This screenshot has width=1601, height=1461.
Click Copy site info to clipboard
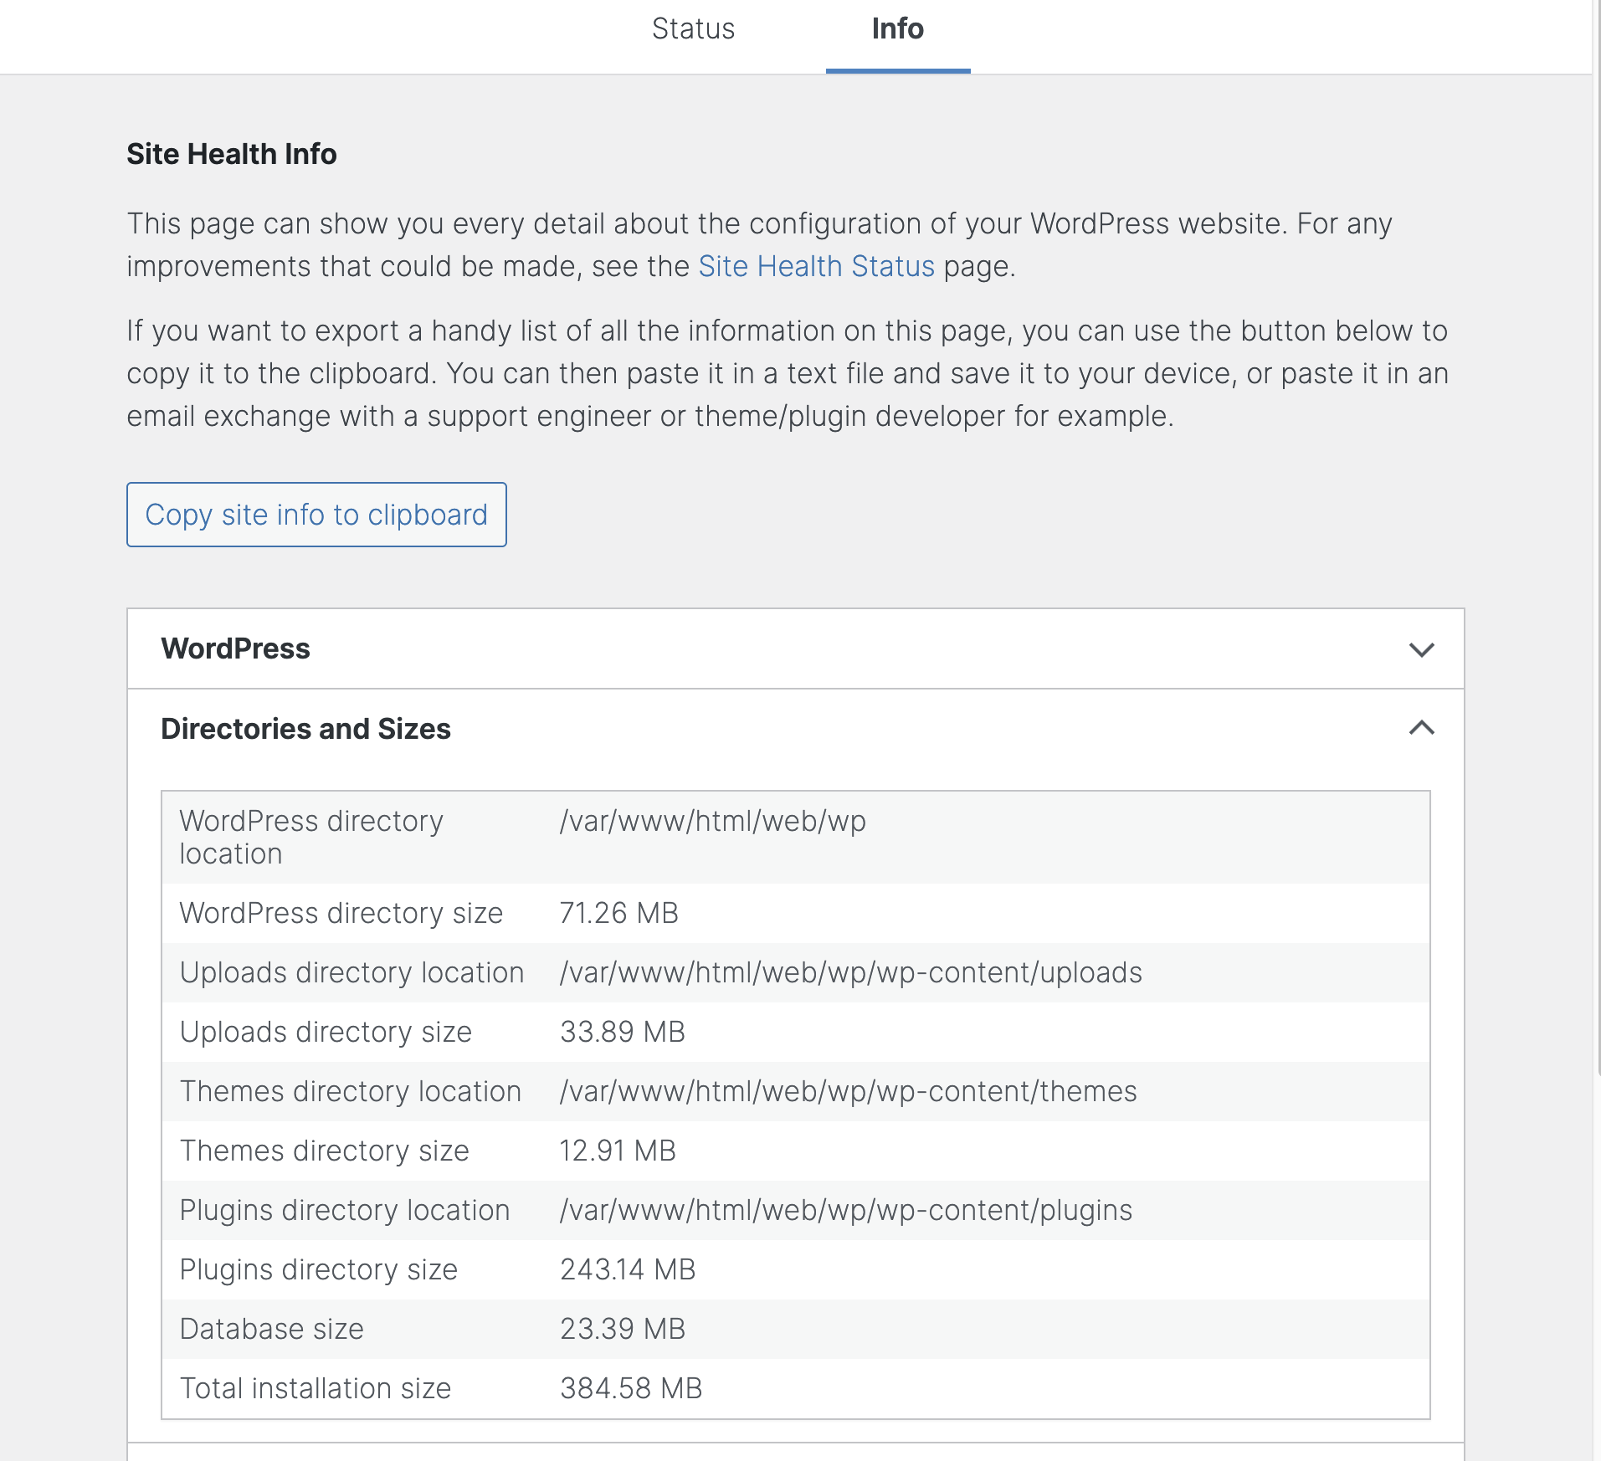click(x=316, y=515)
